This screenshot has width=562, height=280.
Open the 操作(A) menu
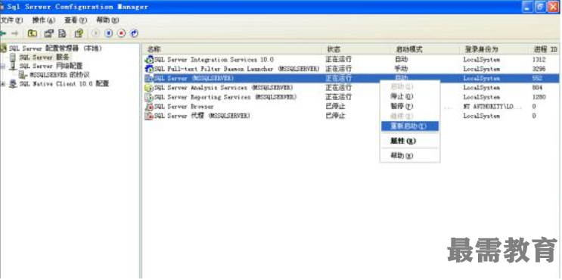44,20
